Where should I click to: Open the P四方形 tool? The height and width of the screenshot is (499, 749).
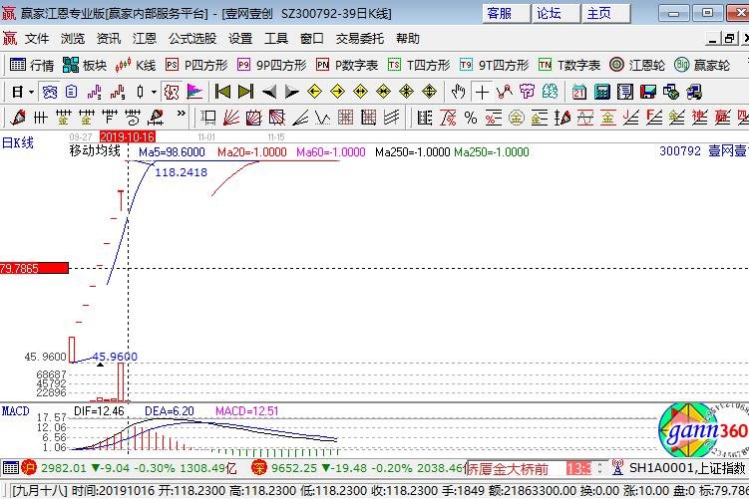coord(196,65)
